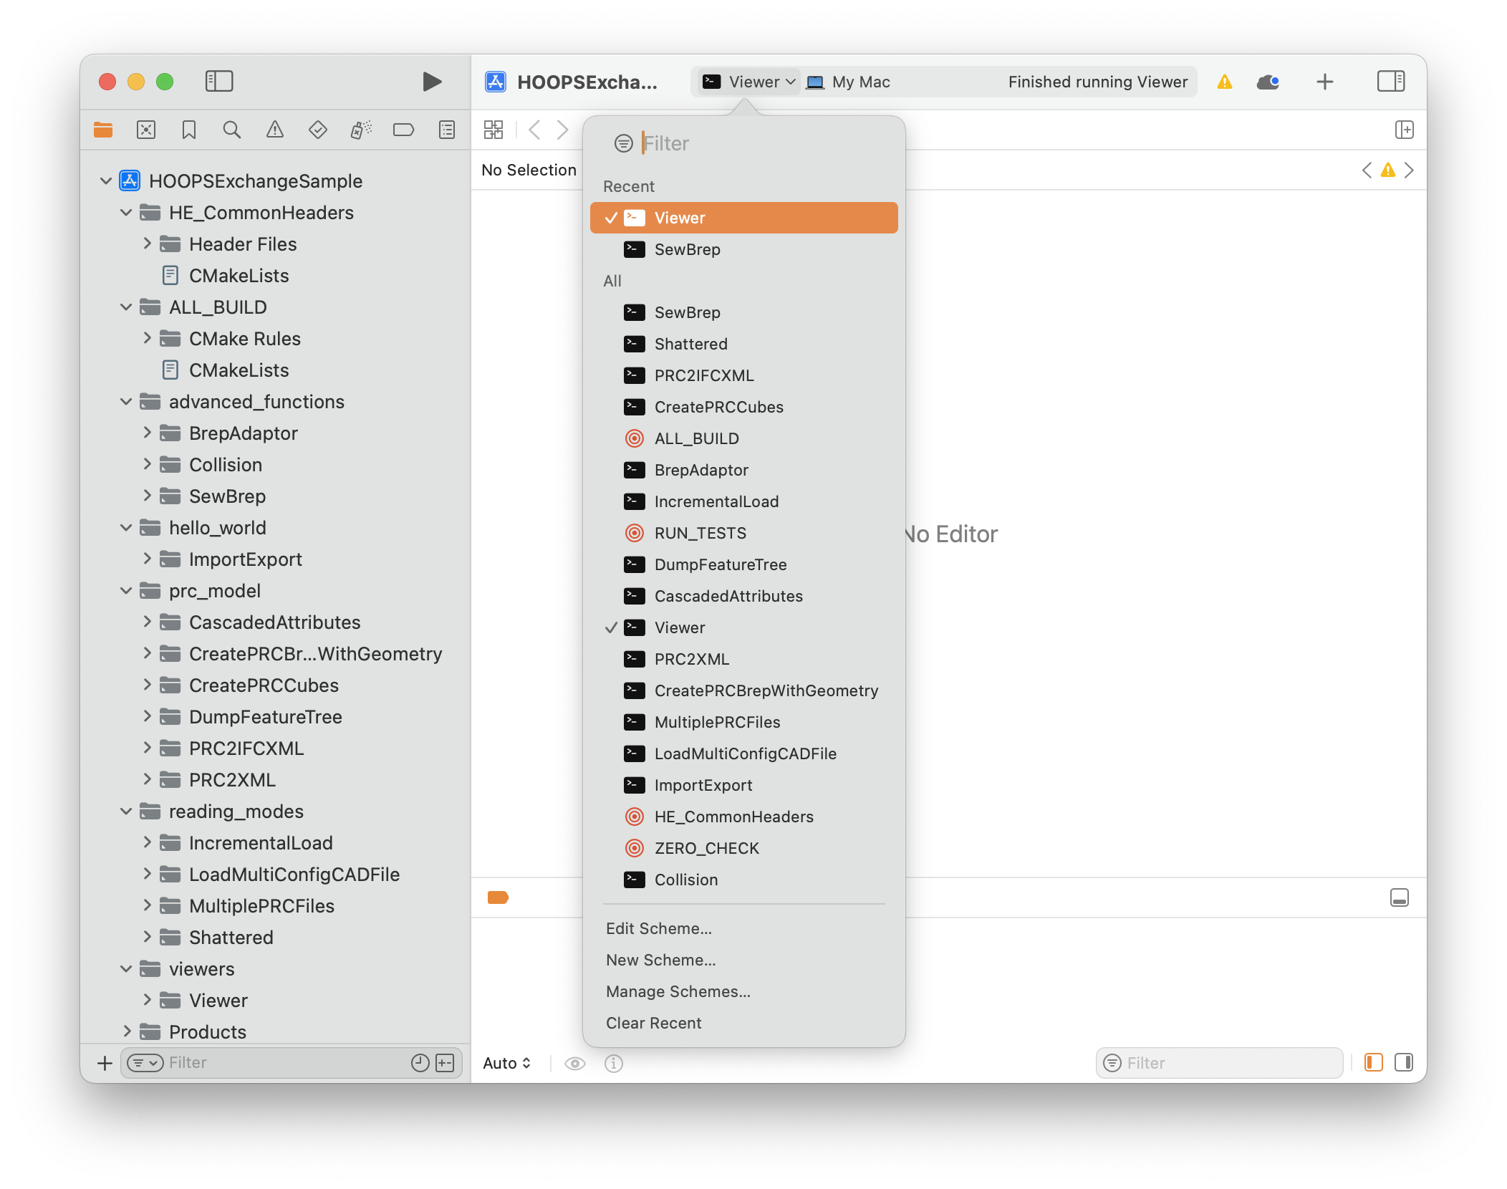Toggle the right inspector panel button
The width and height of the screenshot is (1507, 1189).
[1390, 81]
